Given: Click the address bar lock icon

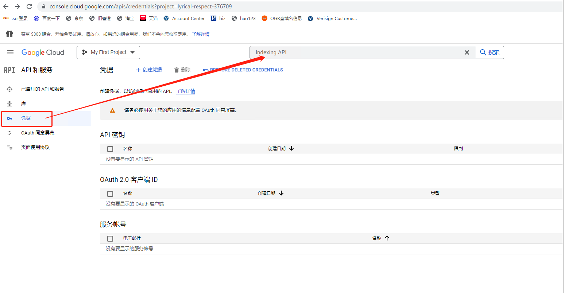Looking at the screenshot, I should (44, 7).
